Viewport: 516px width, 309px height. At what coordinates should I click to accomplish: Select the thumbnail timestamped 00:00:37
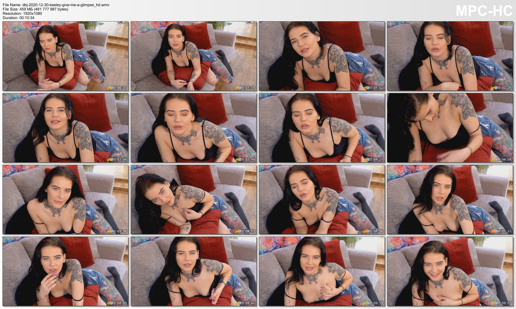66,56
